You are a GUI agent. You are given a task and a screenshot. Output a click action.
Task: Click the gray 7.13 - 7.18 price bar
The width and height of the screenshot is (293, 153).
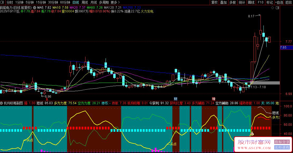coord(272,83)
